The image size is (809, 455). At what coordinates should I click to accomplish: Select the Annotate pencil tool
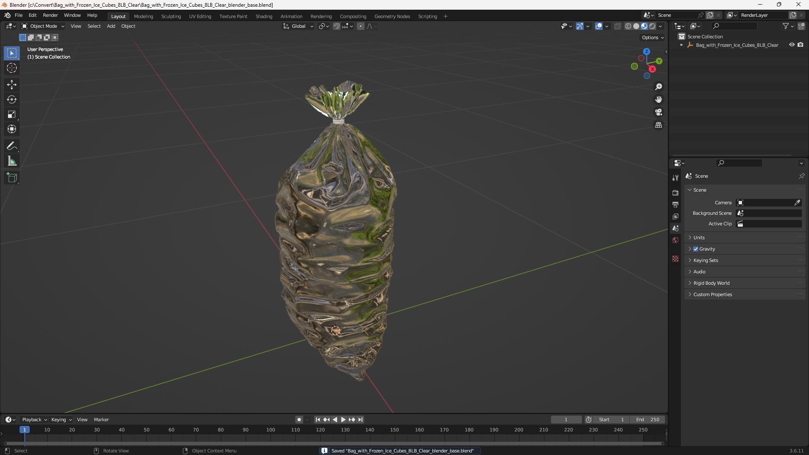point(12,146)
